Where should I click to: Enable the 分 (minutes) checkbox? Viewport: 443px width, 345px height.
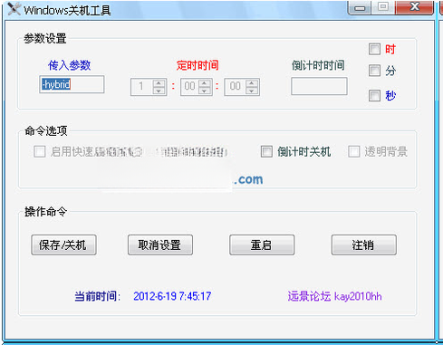tap(374, 71)
